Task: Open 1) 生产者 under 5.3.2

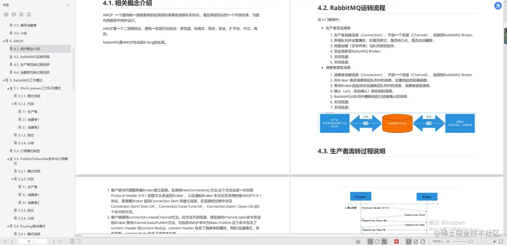Action: (x=30, y=187)
